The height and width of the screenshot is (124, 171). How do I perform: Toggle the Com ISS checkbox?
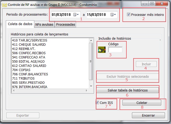(97, 103)
